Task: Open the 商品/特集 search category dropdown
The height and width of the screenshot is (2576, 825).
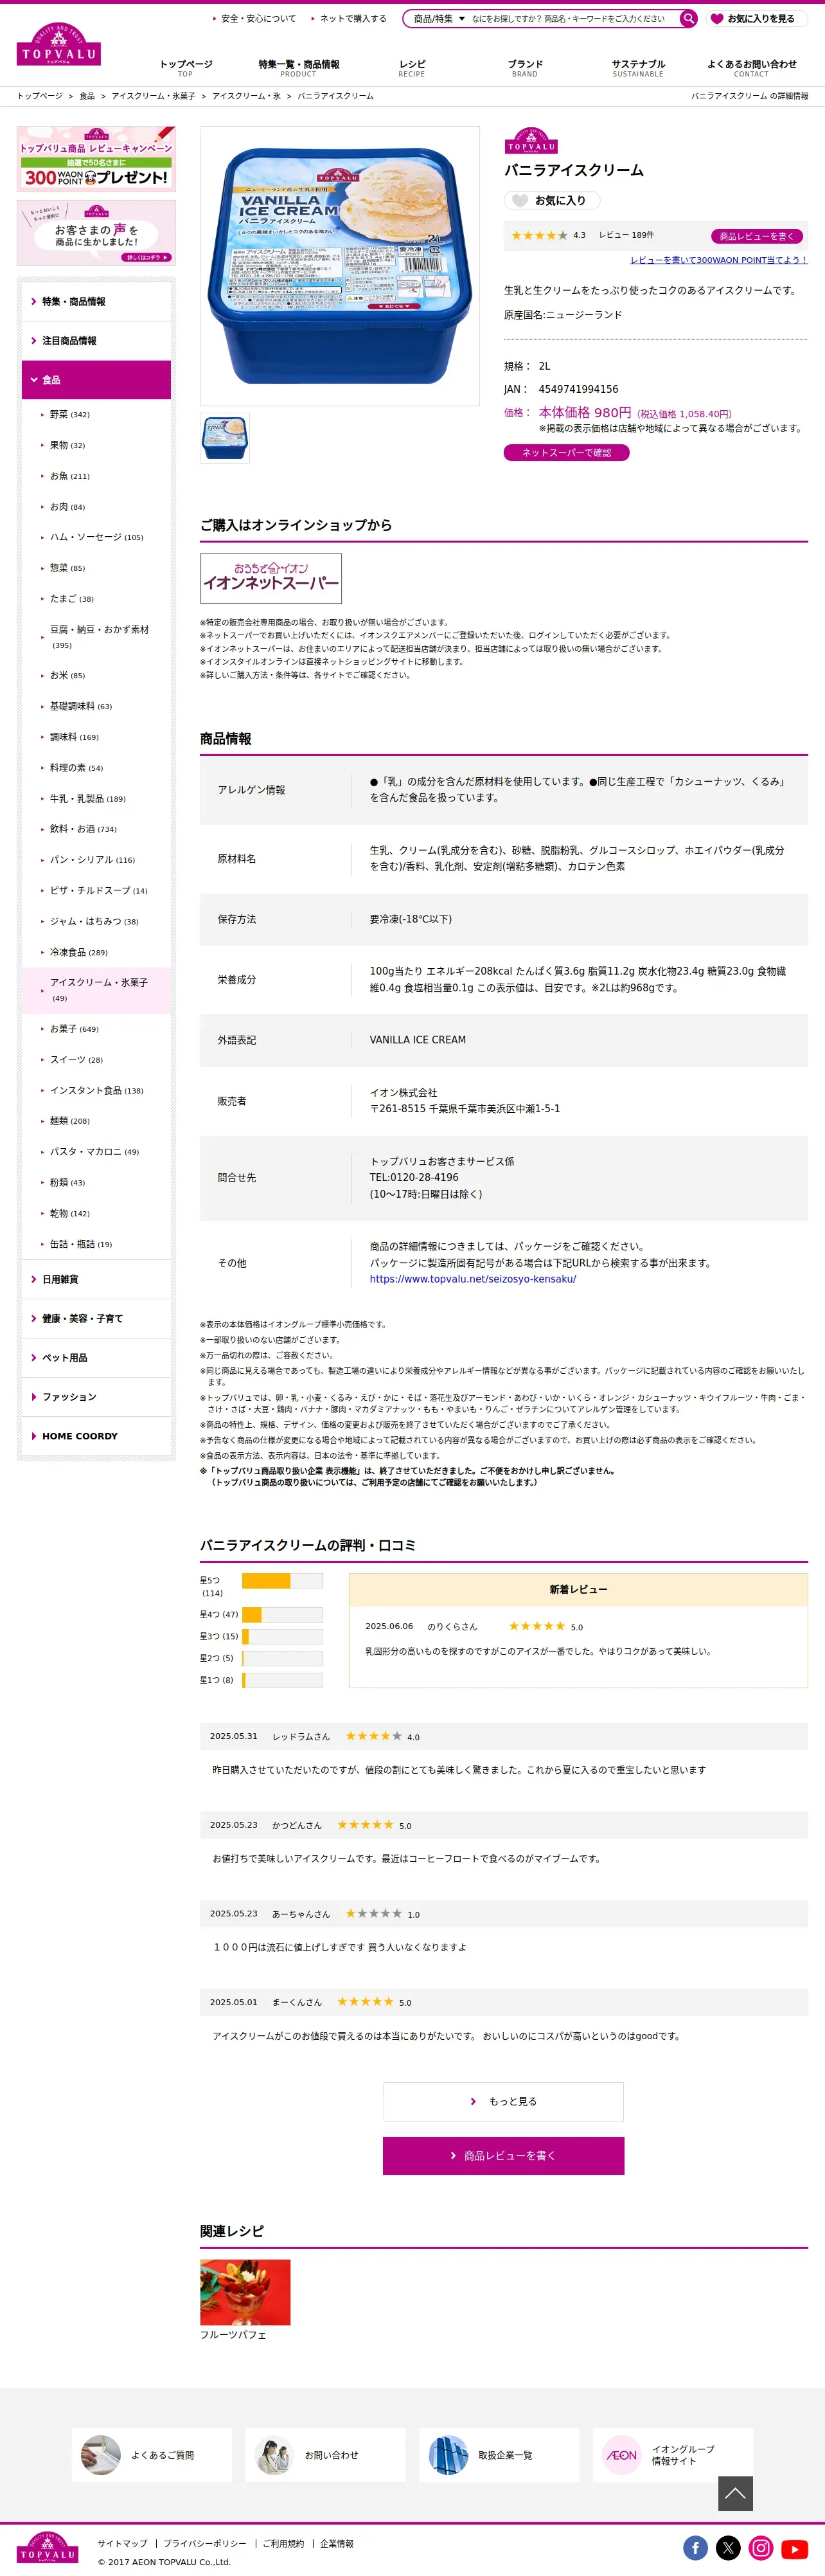Action: (x=439, y=18)
